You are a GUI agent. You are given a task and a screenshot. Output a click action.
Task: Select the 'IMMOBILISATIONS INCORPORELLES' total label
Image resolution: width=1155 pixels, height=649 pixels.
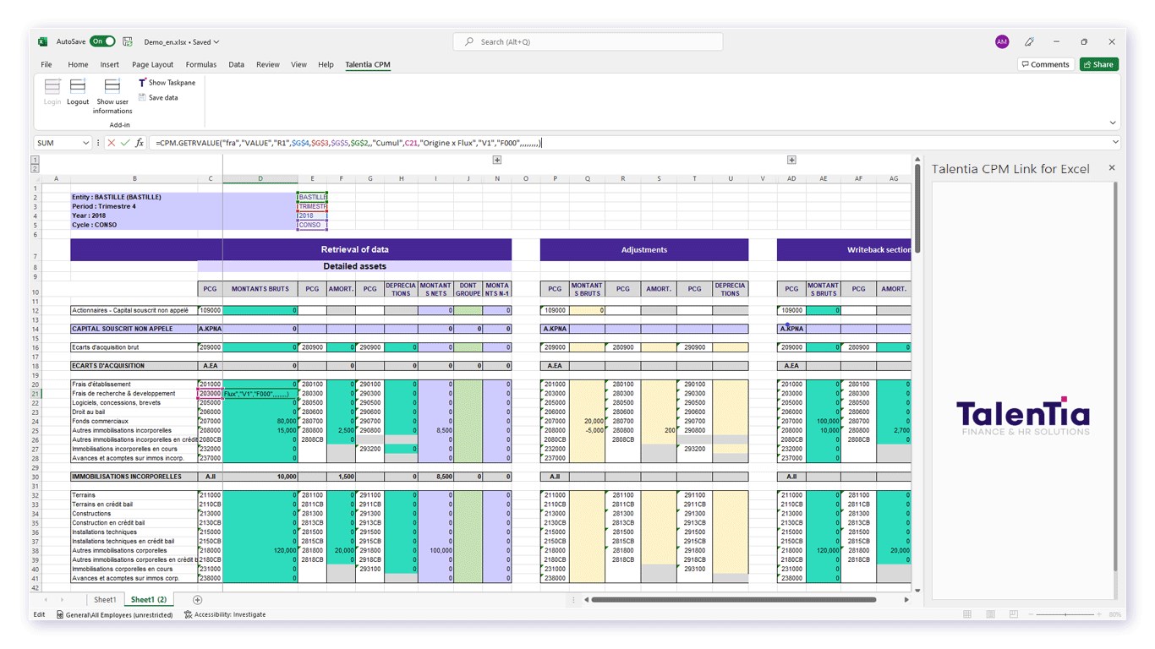134,477
